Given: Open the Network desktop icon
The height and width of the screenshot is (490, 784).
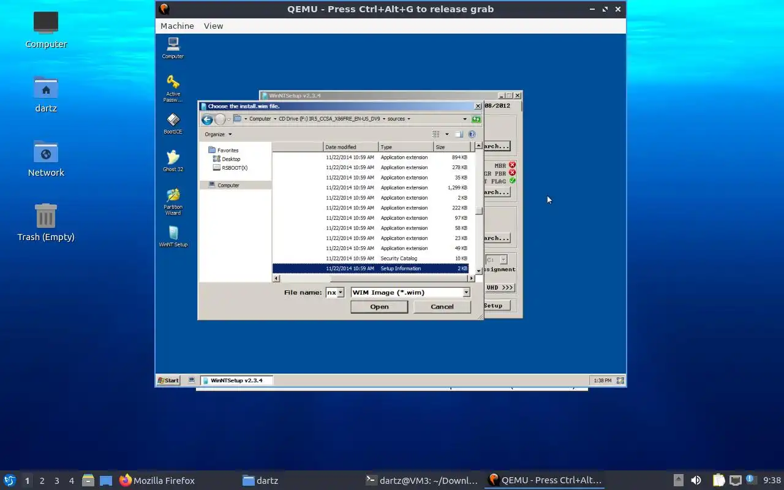Looking at the screenshot, I should point(46,159).
